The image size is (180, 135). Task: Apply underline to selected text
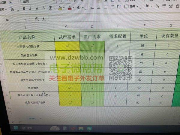[x=36, y=8]
